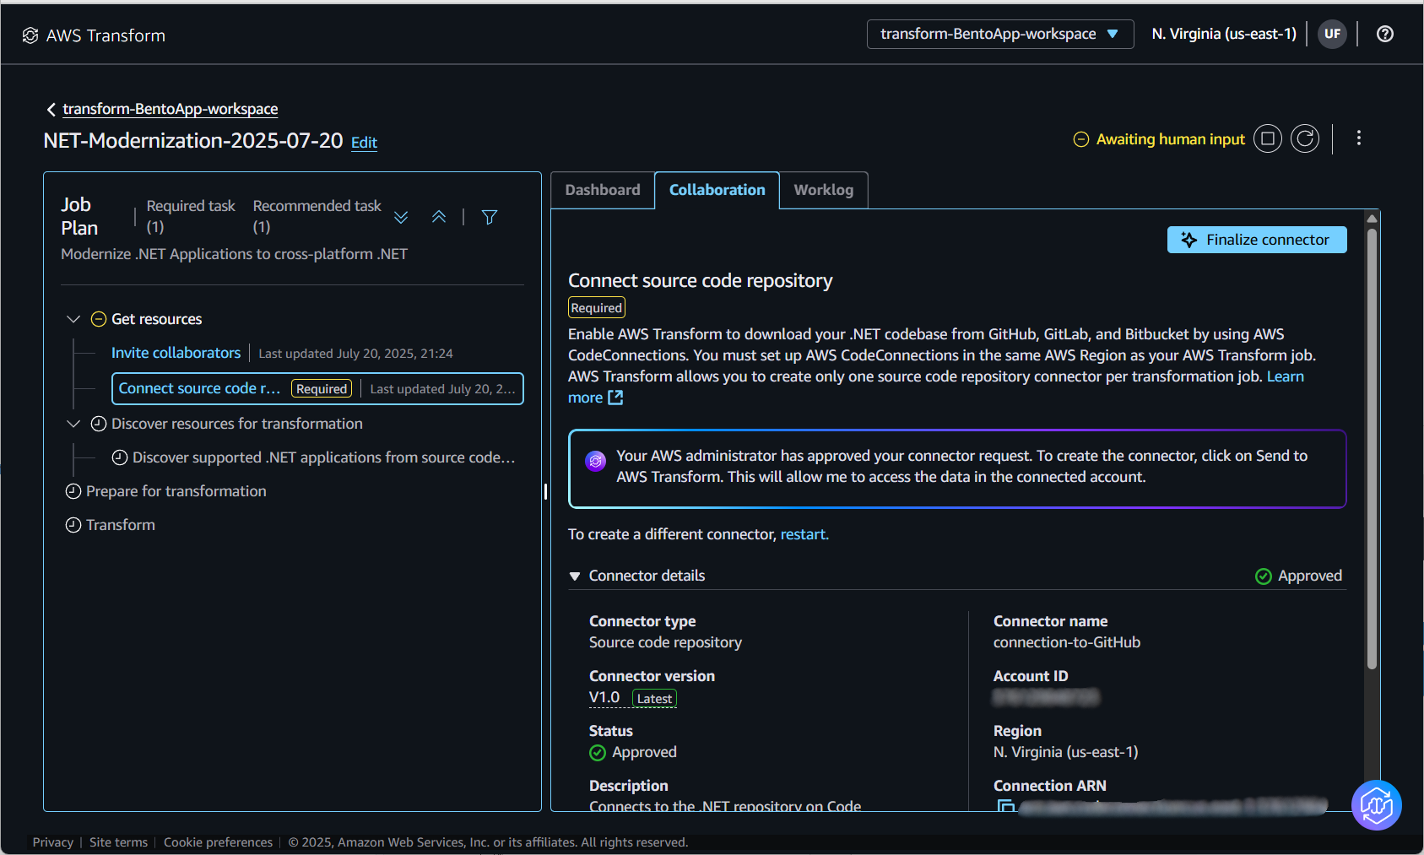Open Invite collaborators task

176,353
